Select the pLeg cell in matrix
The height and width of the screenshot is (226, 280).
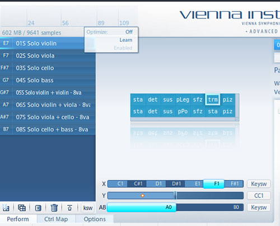183,100
